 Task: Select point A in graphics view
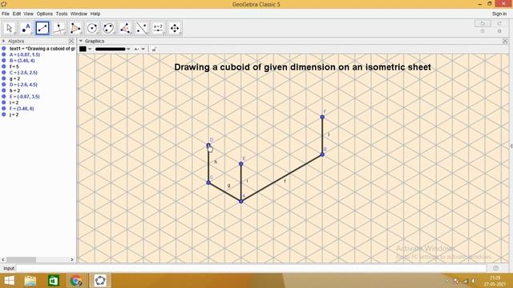[x=241, y=202]
